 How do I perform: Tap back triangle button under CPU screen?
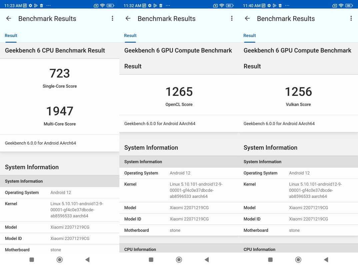[x=87, y=260]
